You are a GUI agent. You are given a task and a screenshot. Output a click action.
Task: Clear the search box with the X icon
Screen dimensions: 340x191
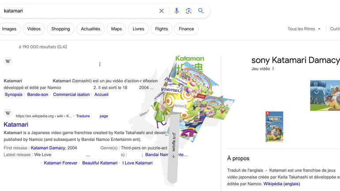pyautogui.click(x=162, y=11)
